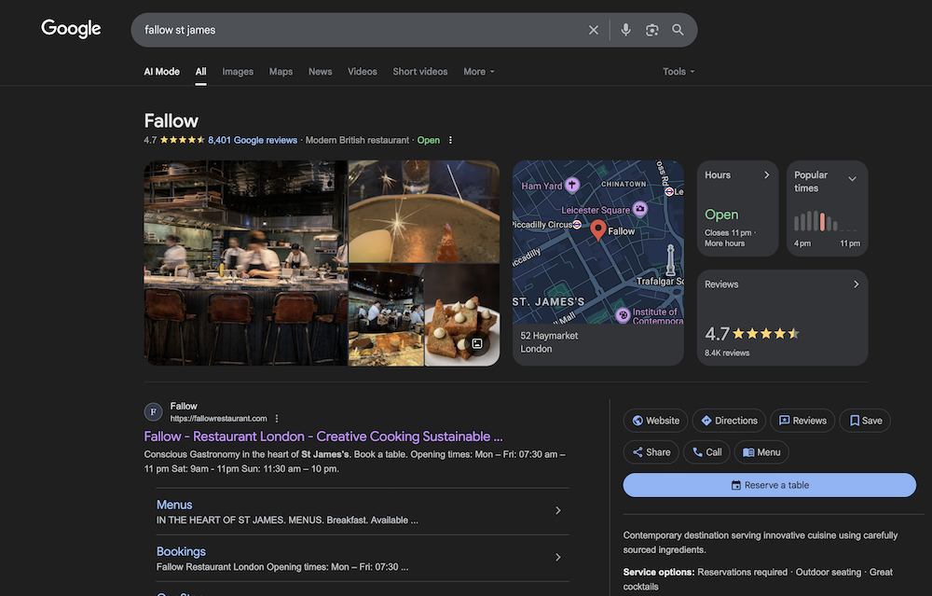Open the Menus sitelink arrow
The width and height of the screenshot is (932, 596).
[x=557, y=511]
